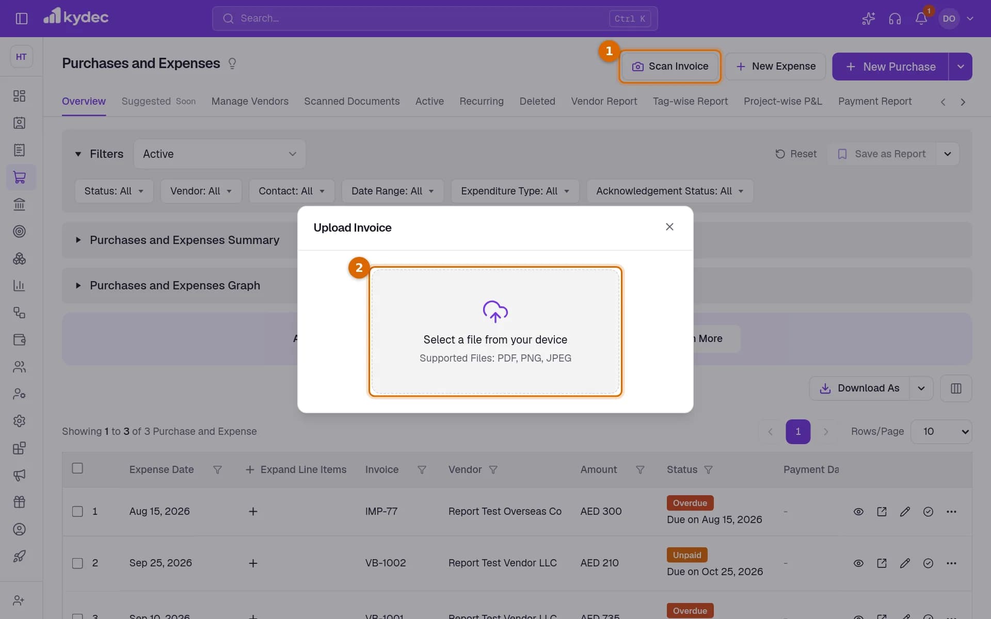Open the AI sparkle assistant icon
The height and width of the screenshot is (619, 991).
868,19
